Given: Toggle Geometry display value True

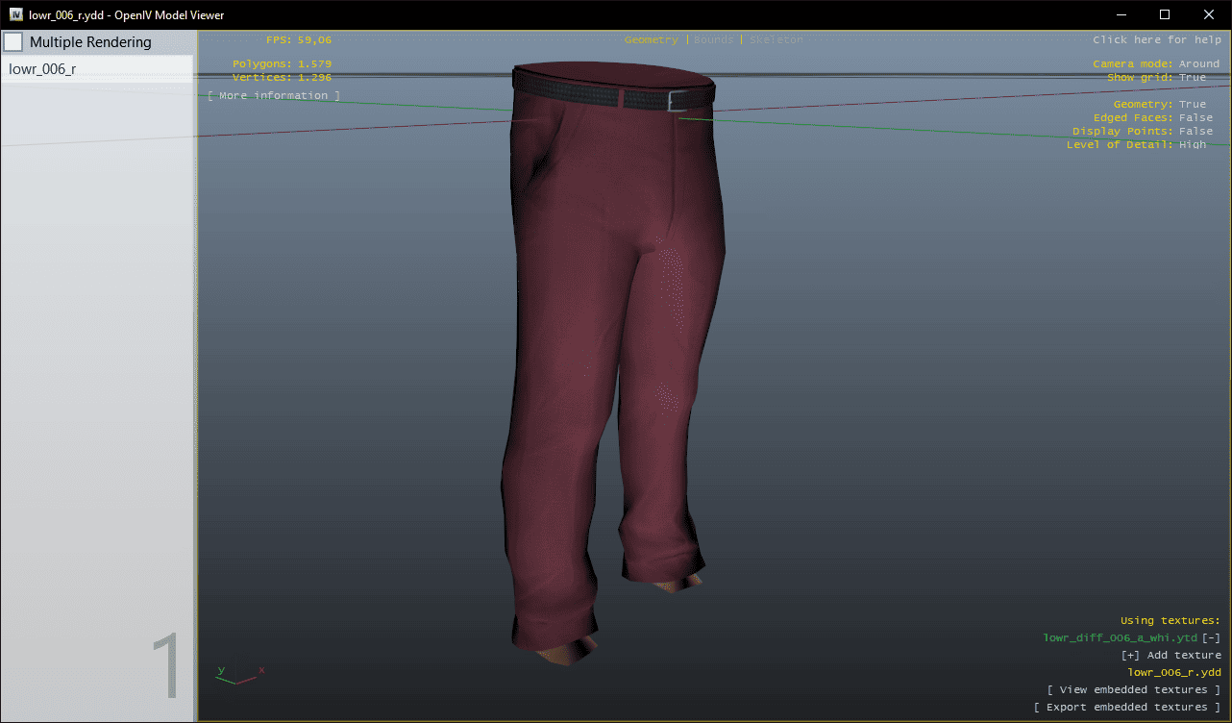Looking at the screenshot, I should (1192, 104).
